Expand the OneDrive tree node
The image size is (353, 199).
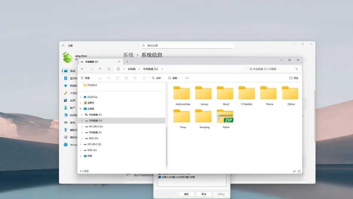[81, 97]
